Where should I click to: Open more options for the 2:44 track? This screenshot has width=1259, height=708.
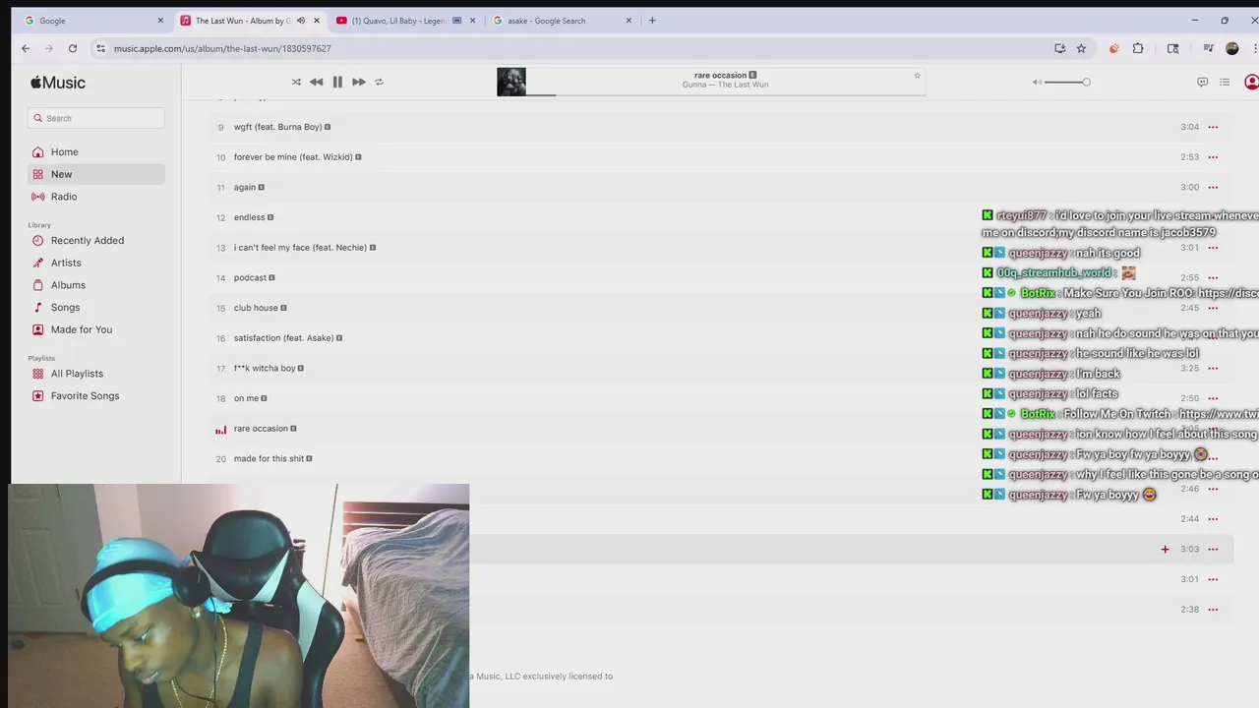1213,519
